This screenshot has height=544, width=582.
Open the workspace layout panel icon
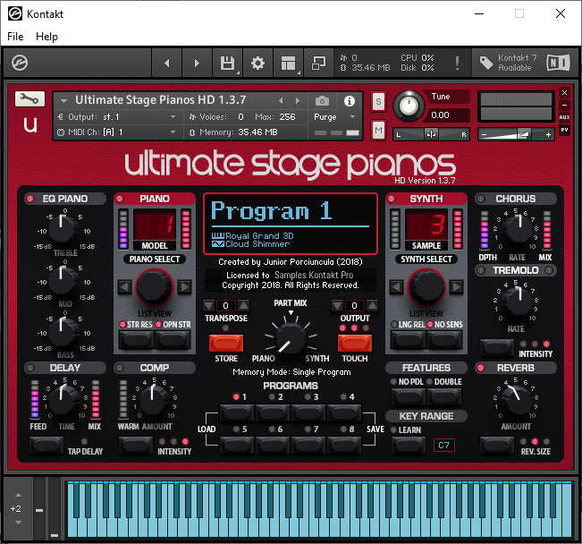click(289, 64)
